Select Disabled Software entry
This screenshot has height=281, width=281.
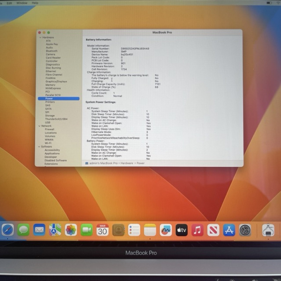pyautogui.click(x=55, y=161)
